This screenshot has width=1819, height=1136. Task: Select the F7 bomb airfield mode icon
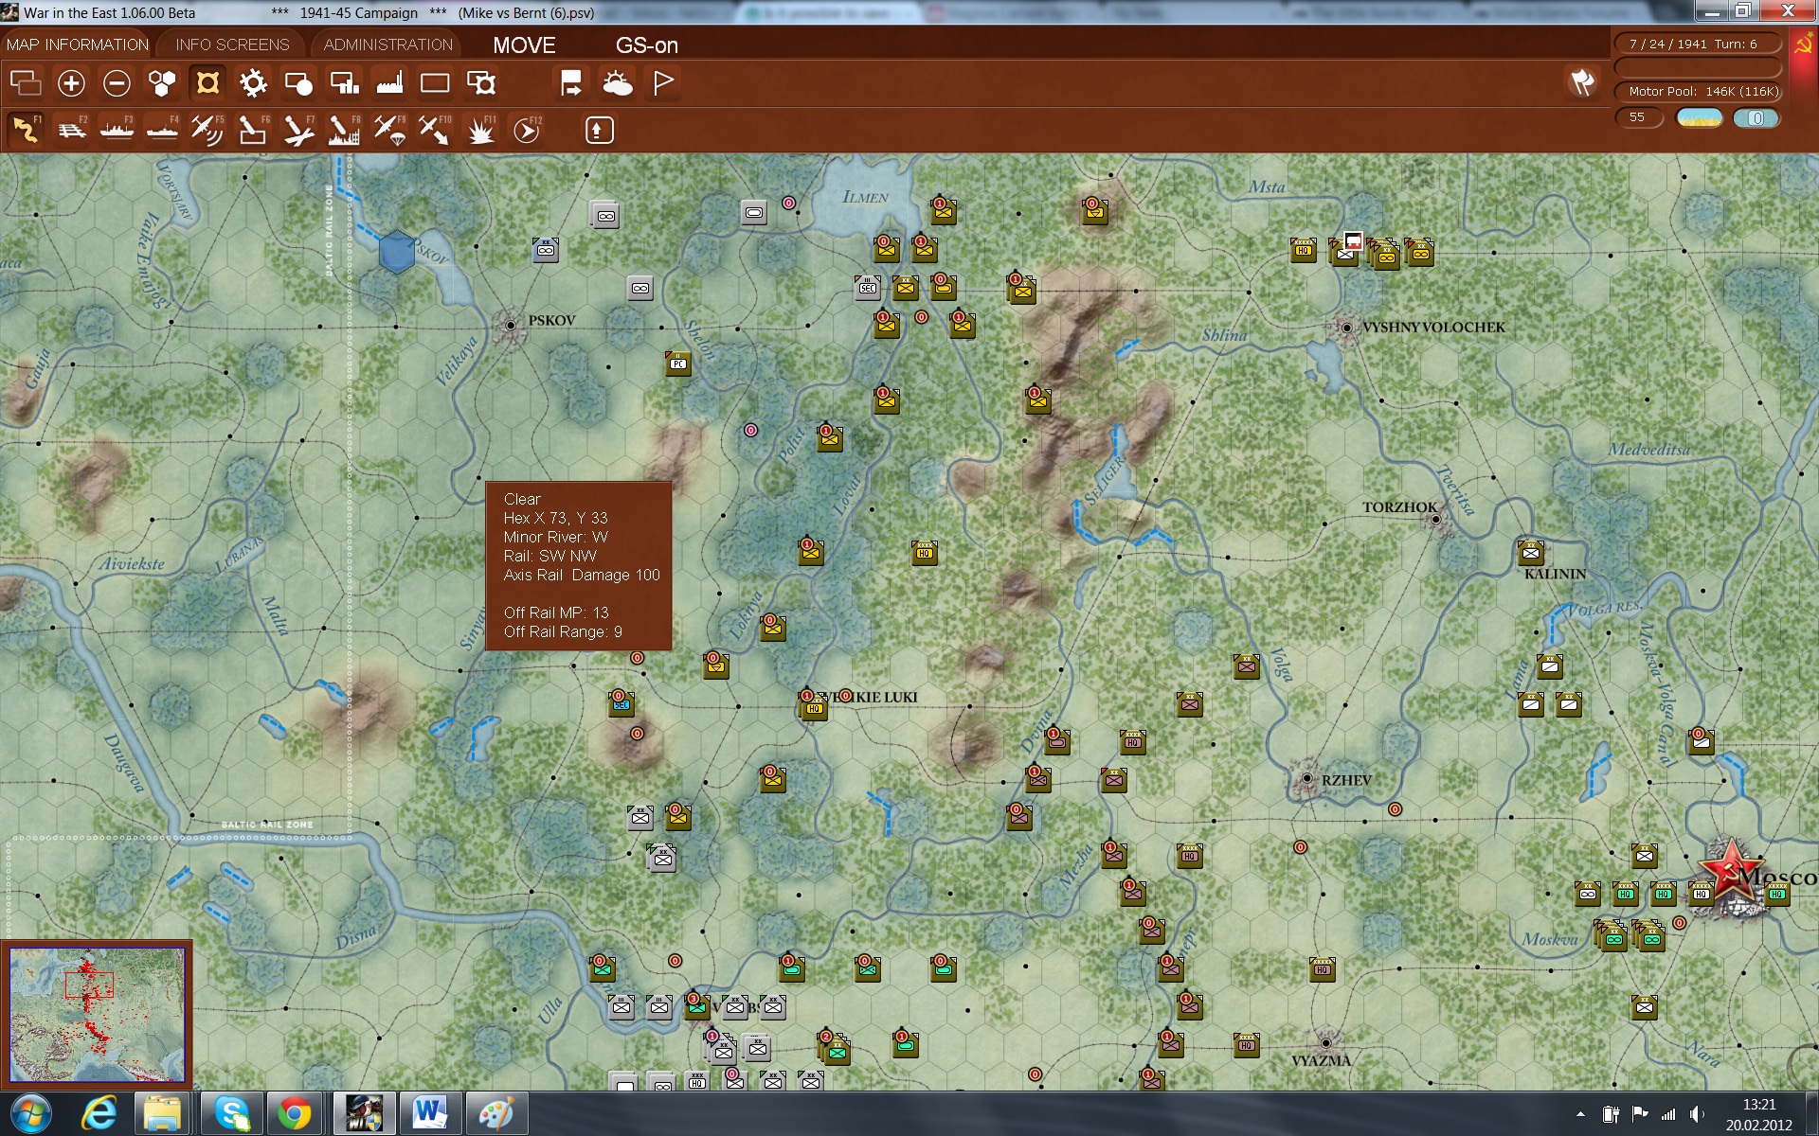coord(298,130)
